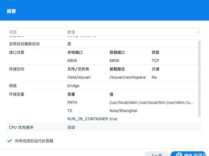Image resolution: width=209 pixels, height=156 pixels.
Task: Select the 启用自动重新启动 row label
Action: pos(24,44)
